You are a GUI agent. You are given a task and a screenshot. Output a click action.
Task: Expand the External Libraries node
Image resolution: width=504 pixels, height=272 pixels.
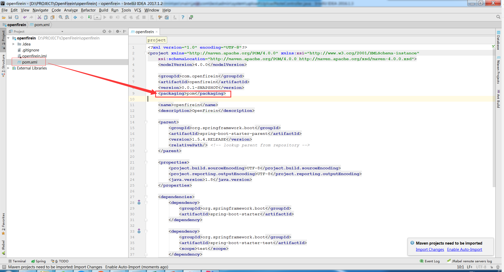(8, 68)
